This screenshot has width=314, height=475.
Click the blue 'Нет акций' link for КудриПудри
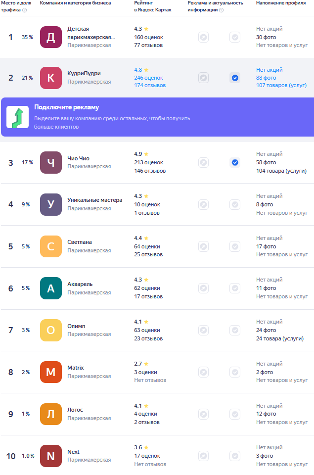point(269,70)
